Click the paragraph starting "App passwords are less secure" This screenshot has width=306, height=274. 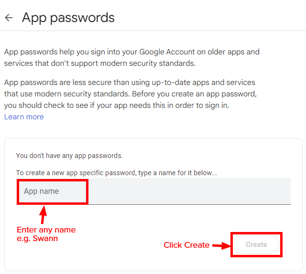pyautogui.click(x=130, y=94)
